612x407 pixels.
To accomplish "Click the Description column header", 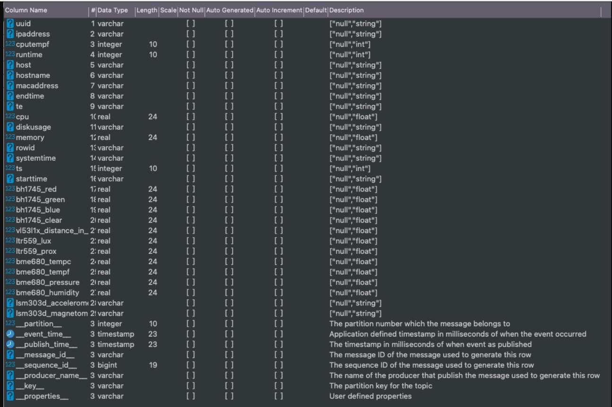I will tap(346, 10).
